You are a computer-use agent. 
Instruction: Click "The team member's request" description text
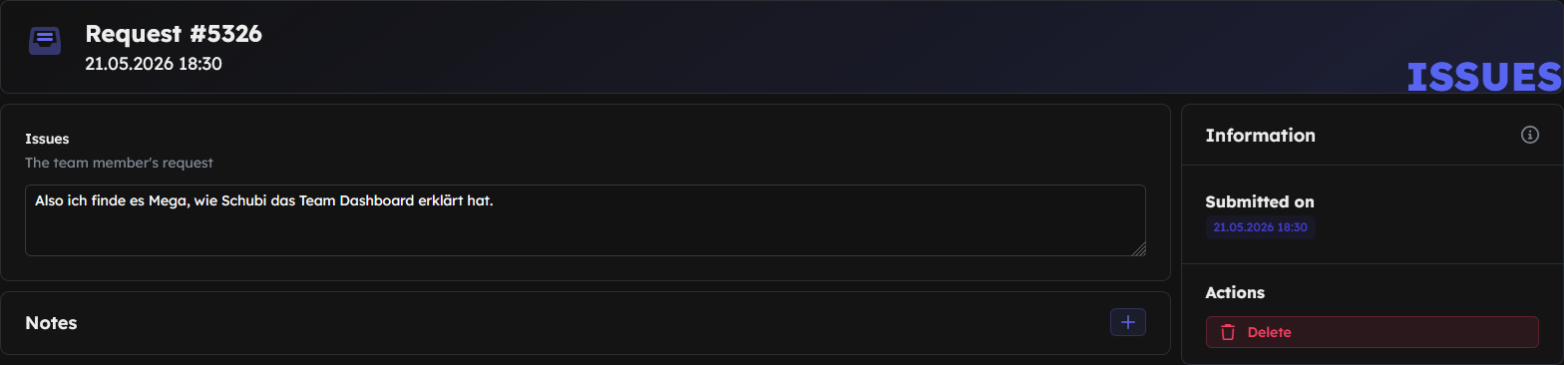(119, 162)
